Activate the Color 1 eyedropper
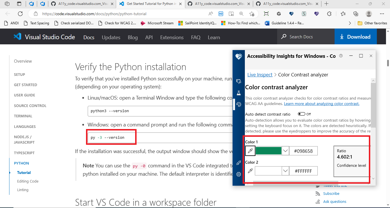Image resolution: width=390 pixels, height=208 pixels. 250,150
